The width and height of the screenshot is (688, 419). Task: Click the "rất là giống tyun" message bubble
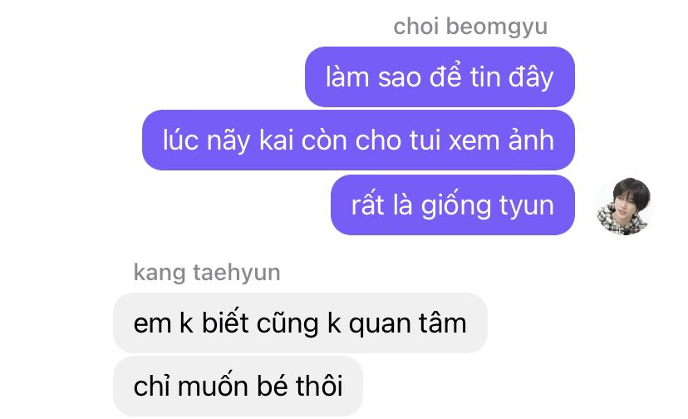point(453,205)
